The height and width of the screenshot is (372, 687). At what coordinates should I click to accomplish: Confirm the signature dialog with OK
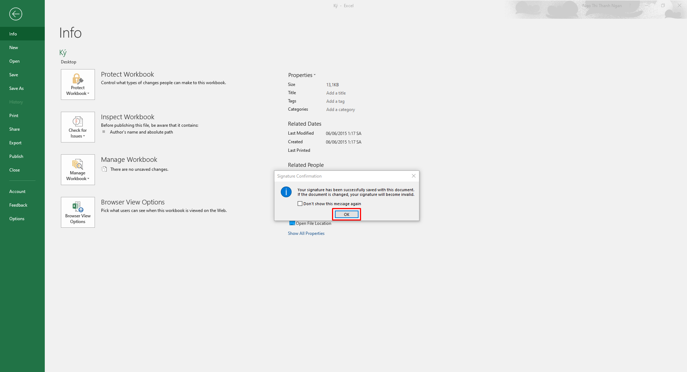point(346,214)
